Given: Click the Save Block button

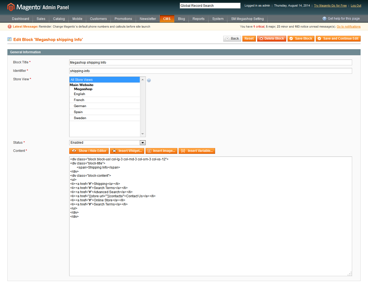Looking at the screenshot, I should (x=301, y=39).
